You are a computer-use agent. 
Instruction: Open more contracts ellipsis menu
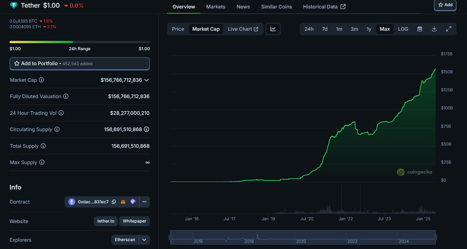click(x=144, y=202)
